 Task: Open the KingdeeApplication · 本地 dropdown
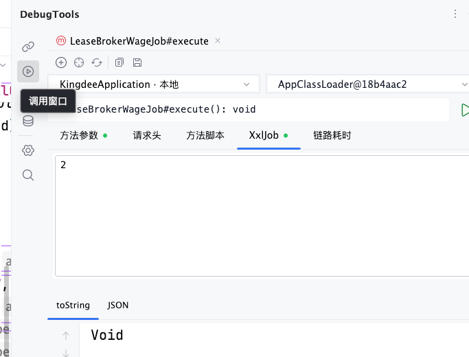154,84
